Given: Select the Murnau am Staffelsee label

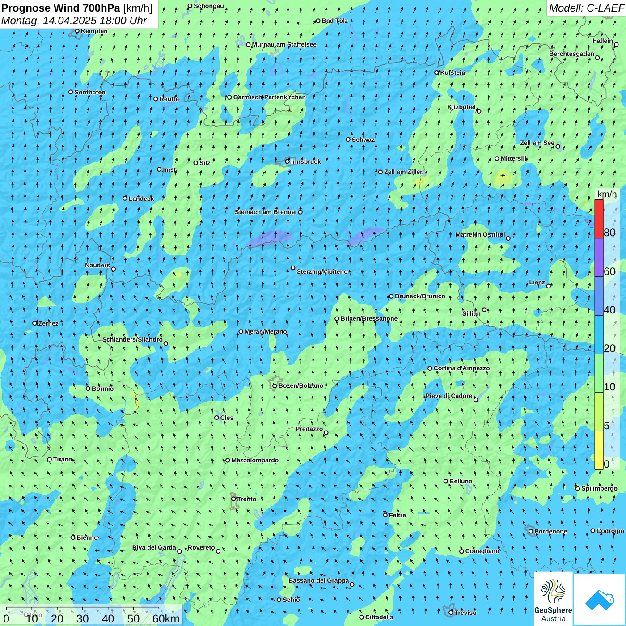Looking at the screenshot, I should tap(284, 45).
